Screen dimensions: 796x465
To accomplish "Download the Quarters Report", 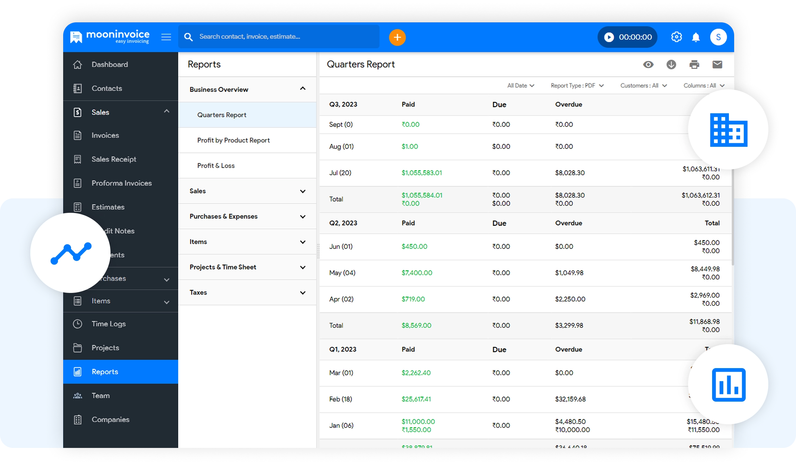I will click(671, 64).
